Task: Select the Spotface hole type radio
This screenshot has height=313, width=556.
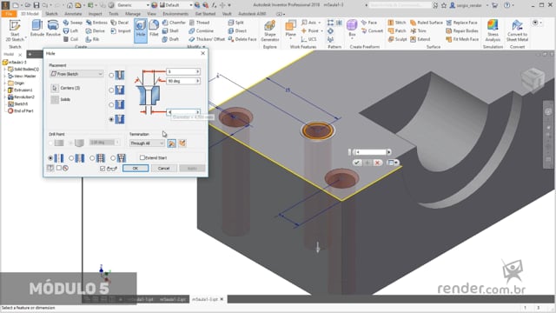Action: [111, 104]
